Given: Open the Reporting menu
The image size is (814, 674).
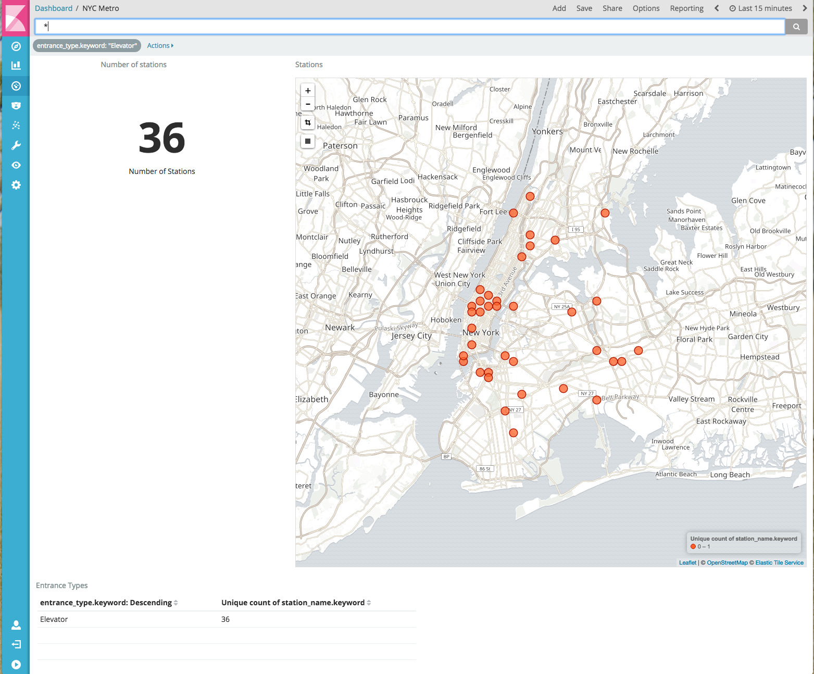Looking at the screenshot, I should point(687,8).
